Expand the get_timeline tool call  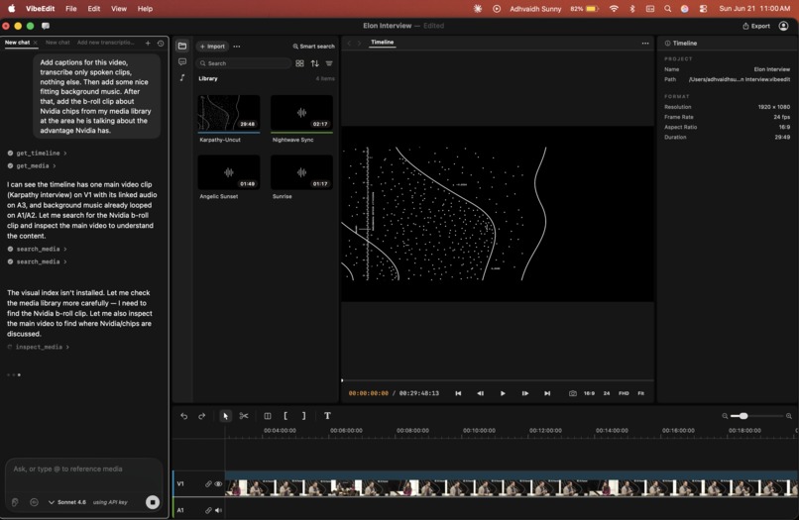(38, 153)
